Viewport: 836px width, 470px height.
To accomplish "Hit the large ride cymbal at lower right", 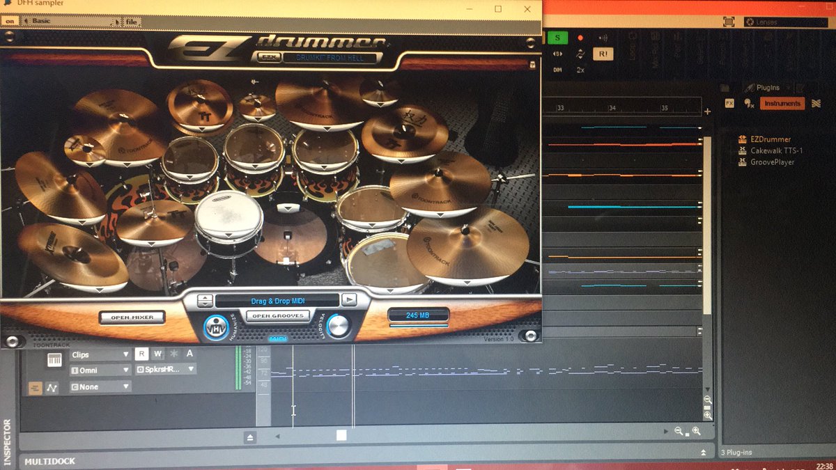I will pyautogui.click(x=468, y=245).
